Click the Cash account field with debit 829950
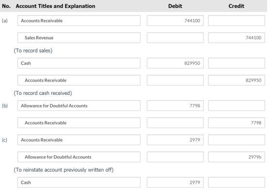Screen dimensions: 272x190 (79, 63)
